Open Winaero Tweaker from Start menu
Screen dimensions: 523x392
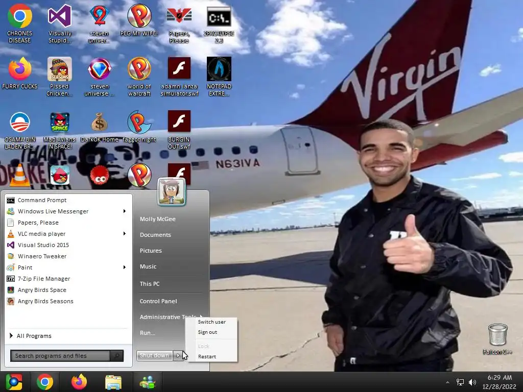tap(68, 256)
